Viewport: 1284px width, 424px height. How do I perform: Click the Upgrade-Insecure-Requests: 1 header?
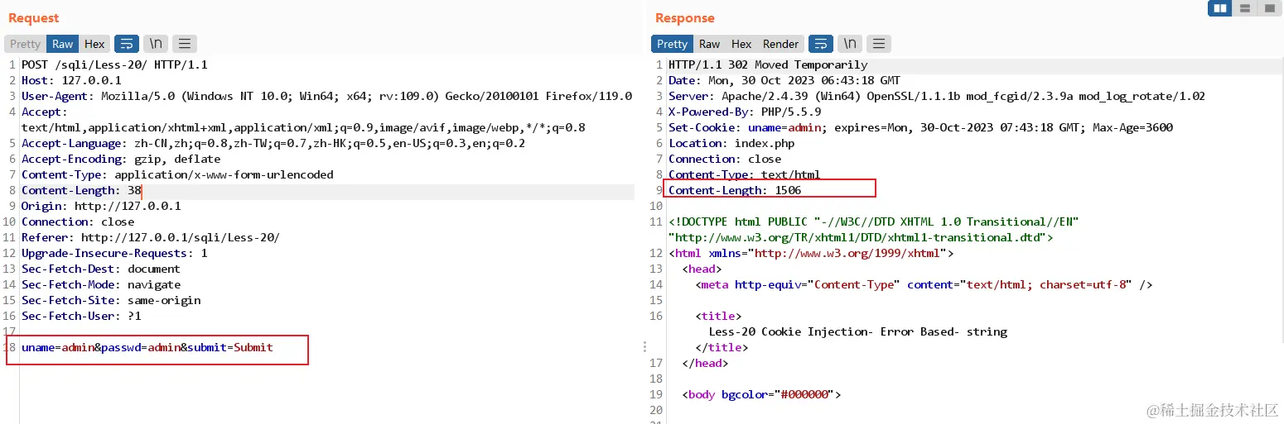(114, 253)
